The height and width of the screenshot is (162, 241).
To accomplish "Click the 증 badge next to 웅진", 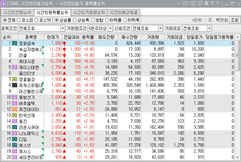I will click(x=15, y=121).
